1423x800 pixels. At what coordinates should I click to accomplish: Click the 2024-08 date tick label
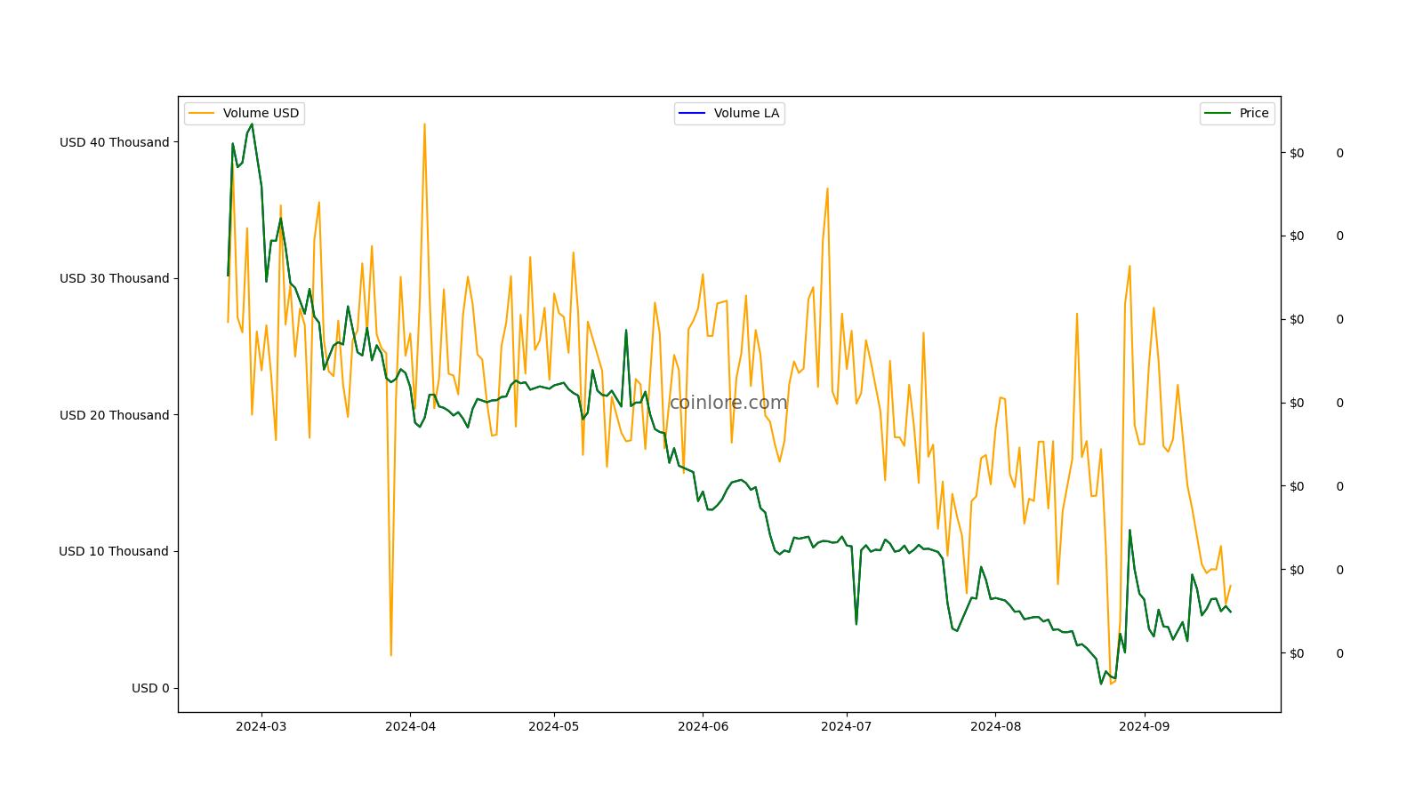pos(995,726)
